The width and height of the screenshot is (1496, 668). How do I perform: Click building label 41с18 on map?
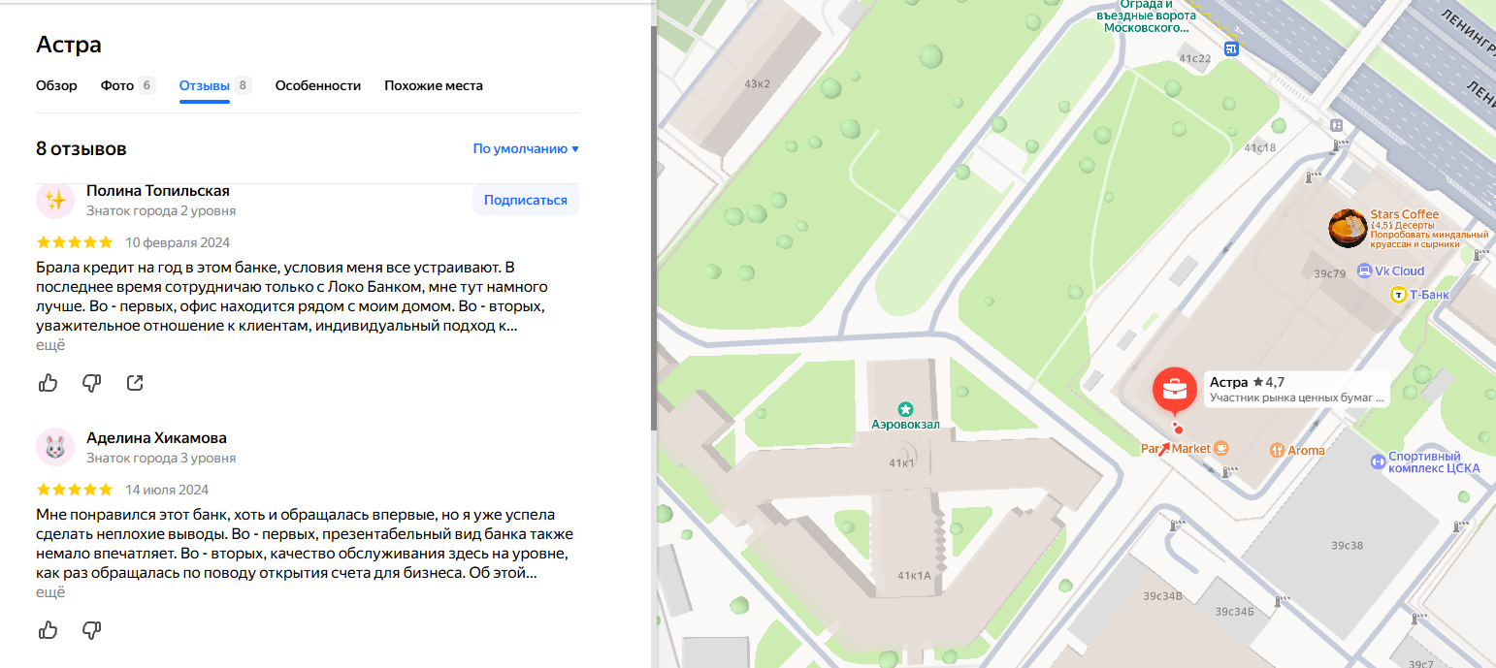[1260, 147]
